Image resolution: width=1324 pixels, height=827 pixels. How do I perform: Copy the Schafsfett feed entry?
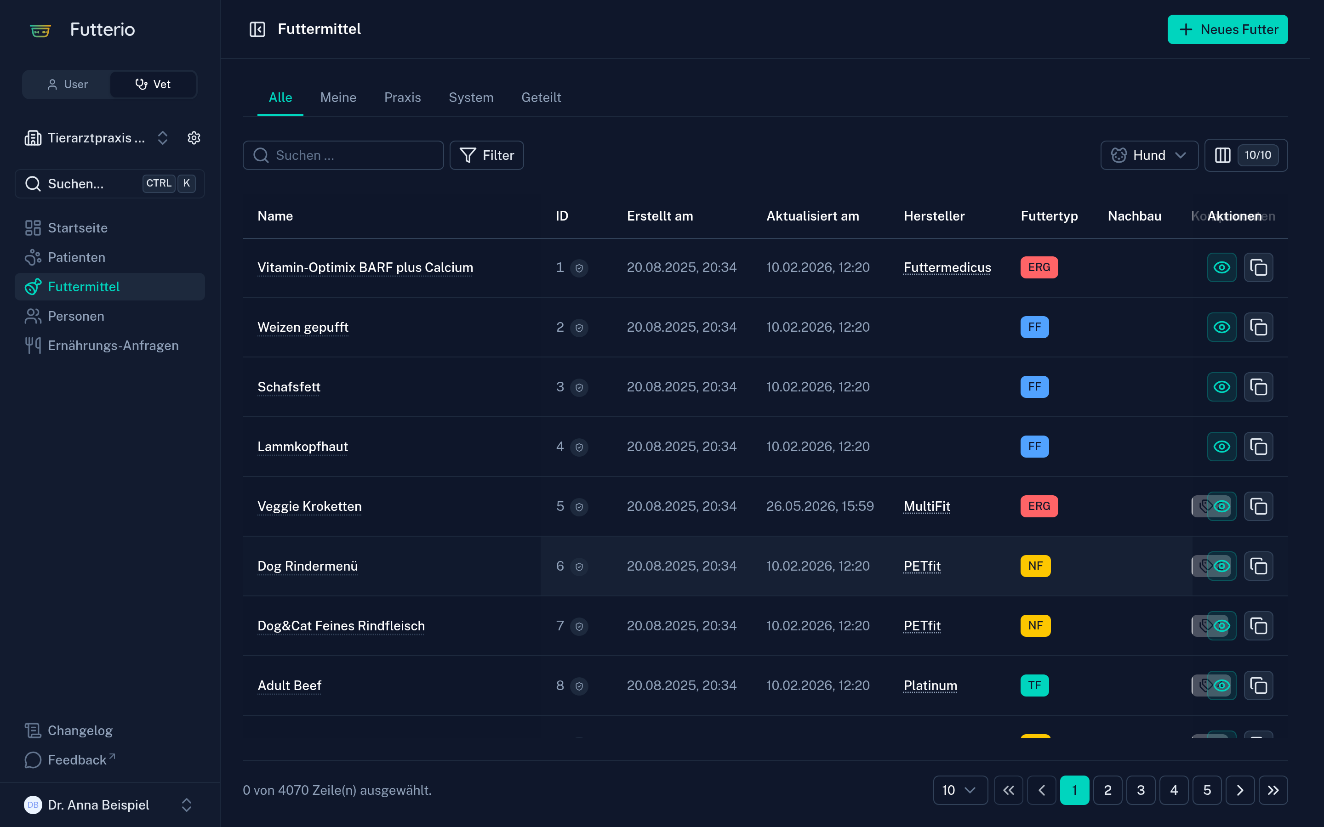(x=1258, y=387)
